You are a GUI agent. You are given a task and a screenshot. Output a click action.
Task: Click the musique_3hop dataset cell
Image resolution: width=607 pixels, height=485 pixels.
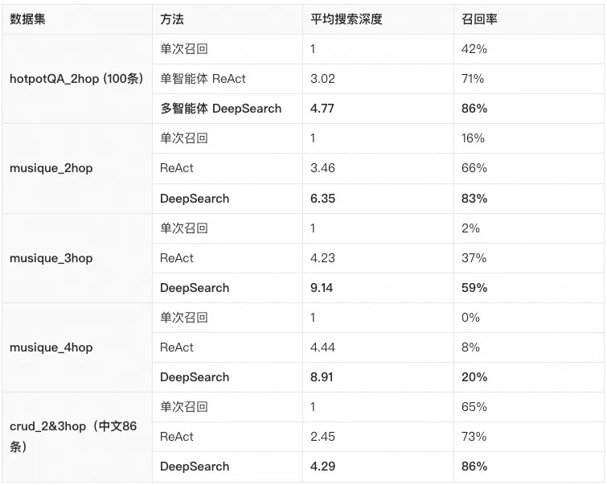tap(51, 258)
